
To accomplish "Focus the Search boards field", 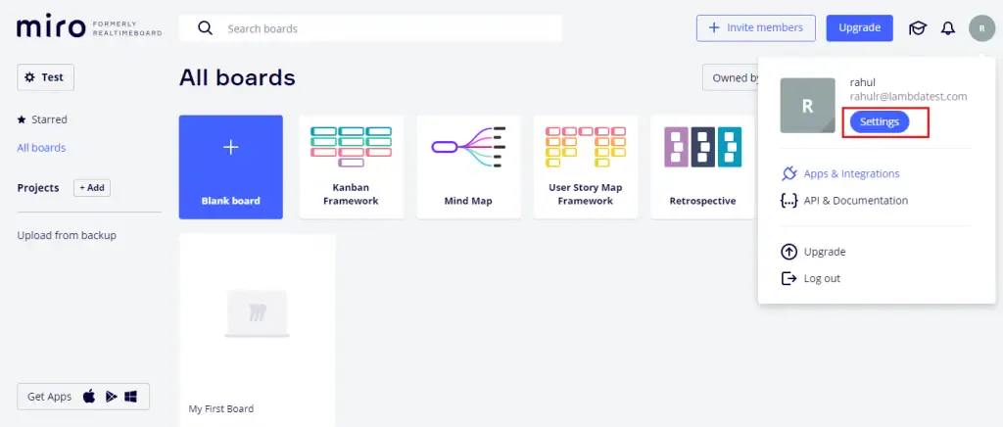I will pos(382,28).
